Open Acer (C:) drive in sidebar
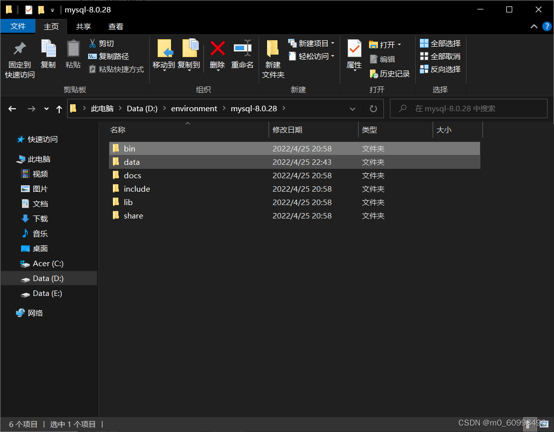Image resolution: width=554 pixels, height=432 pixels. point(42,264)
